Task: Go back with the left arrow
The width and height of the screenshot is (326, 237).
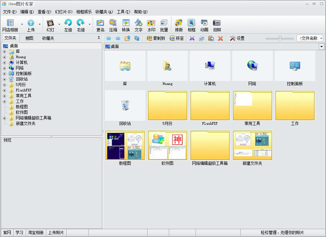Action: click(108, 38)
